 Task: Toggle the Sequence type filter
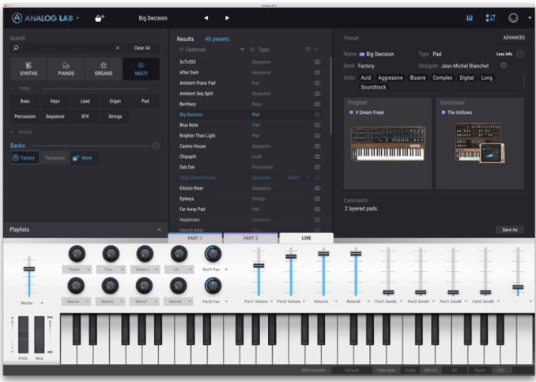point(55,116)
